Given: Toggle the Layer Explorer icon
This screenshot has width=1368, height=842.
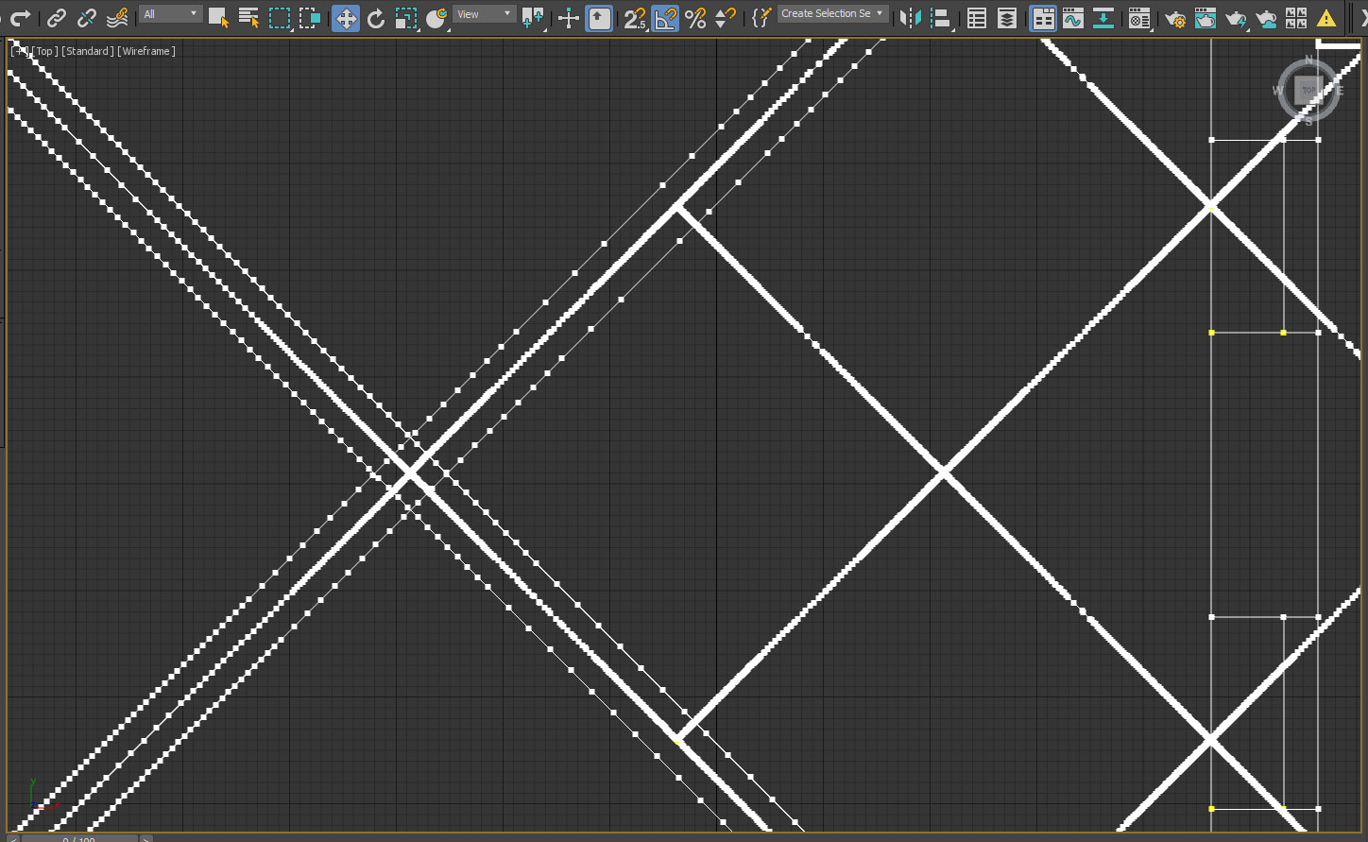Looking at the screenshot, I should 1007,17.
